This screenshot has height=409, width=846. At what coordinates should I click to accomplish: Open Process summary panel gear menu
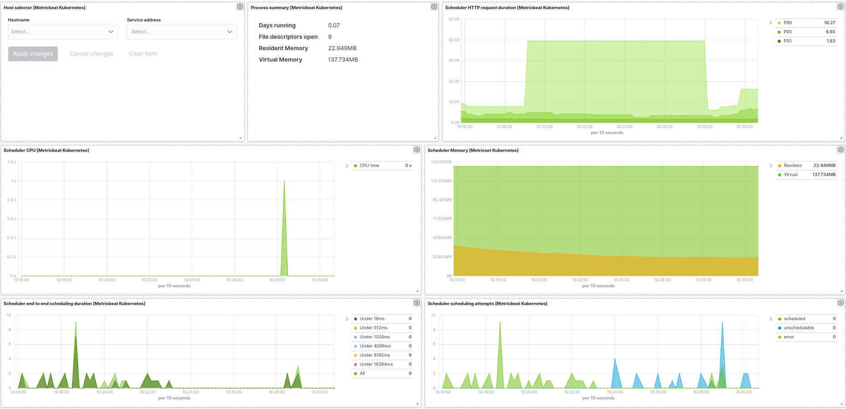pyautogui.click(x=434, y=7)
